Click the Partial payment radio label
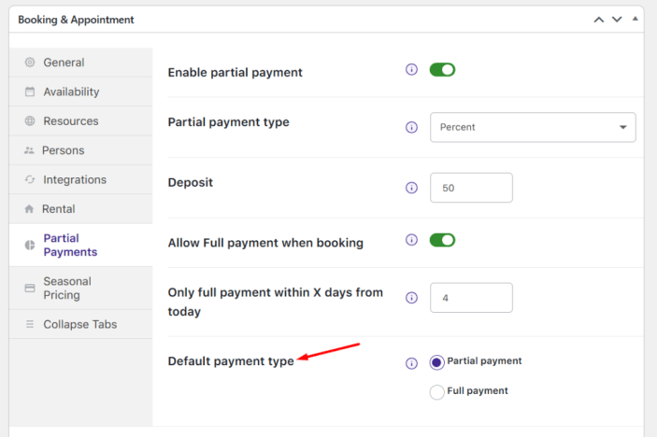Screen dimensions: 657x437 click(484, 360)
